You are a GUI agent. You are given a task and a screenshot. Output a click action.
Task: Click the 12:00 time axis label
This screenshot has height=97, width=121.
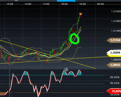pyautogui.click(x=28, y=4)
